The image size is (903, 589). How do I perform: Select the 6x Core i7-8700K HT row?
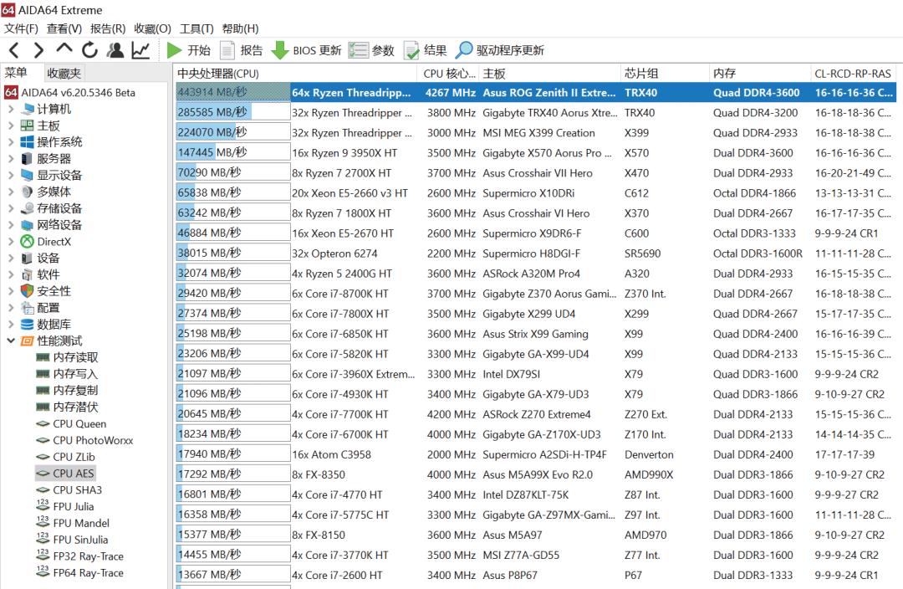pos(536,294)
